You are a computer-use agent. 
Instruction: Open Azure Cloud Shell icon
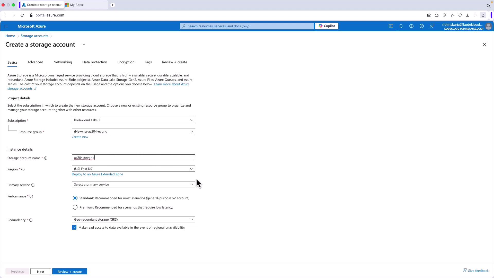tap(391, 26)
